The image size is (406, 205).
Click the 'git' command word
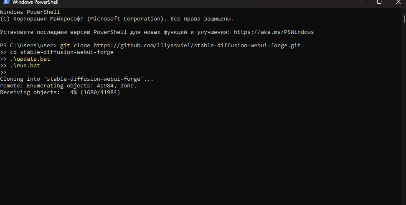point(65,46)
